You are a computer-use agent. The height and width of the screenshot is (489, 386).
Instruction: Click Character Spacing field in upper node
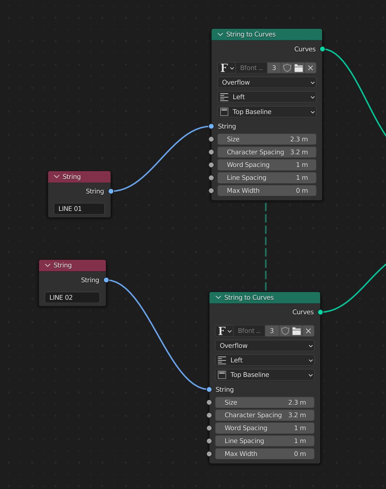[267, 152]
